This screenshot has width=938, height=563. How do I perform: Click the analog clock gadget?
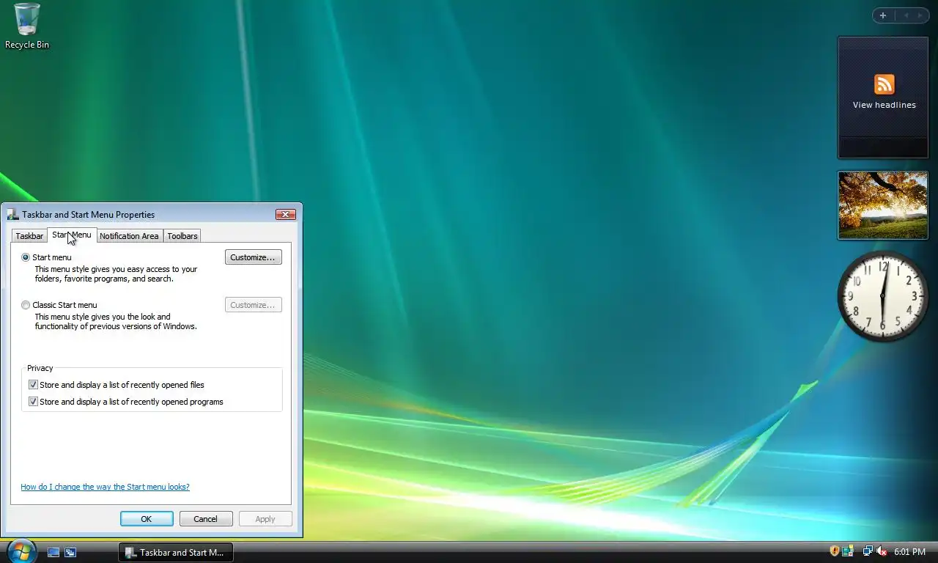pos(882,296)
